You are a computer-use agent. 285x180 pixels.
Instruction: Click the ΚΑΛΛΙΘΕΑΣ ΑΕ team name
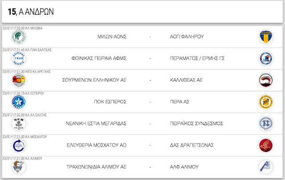point(186,80)
